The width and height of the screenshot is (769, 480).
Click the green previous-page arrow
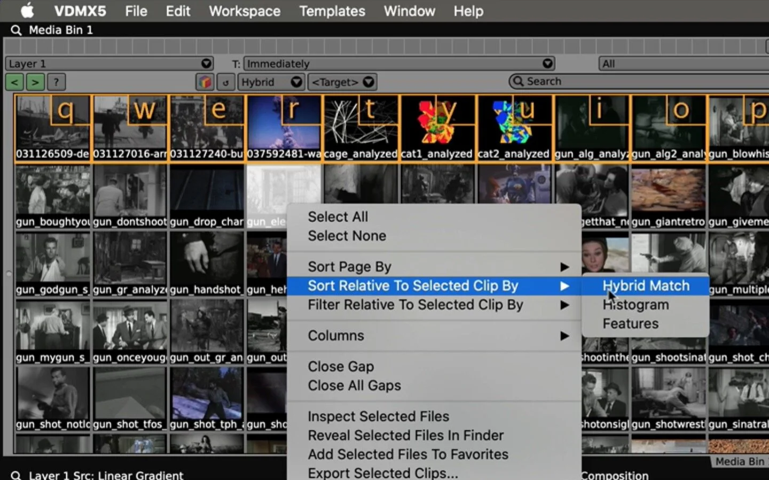tap(14, 82)
